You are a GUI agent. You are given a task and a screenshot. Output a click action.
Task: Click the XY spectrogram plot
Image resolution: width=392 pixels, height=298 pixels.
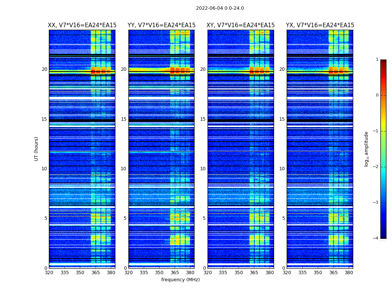(x=241, y=149)
